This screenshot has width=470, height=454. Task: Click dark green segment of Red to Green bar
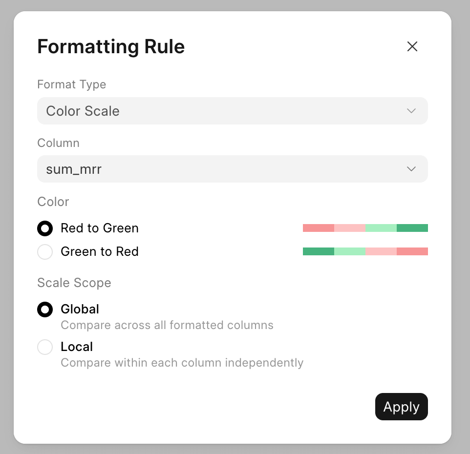point(412,228)
